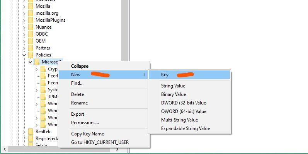Expand the Realtek tree node

click(x=24, y=132)
